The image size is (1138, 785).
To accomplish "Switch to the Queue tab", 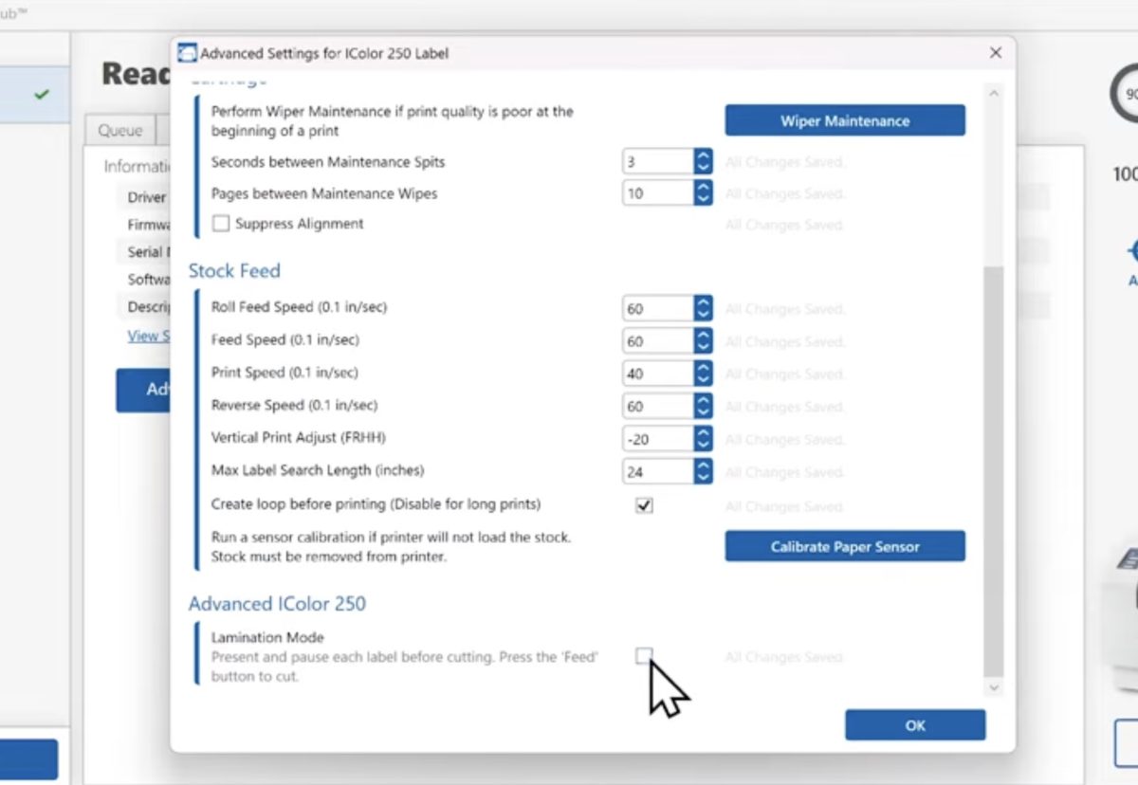I will (120, 130).
